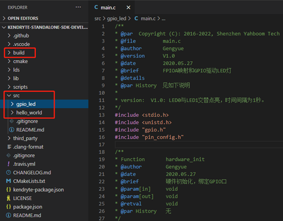Click the CMakeLists.txt M icon
The image size is (283, 221).
(x=9, y=181)
